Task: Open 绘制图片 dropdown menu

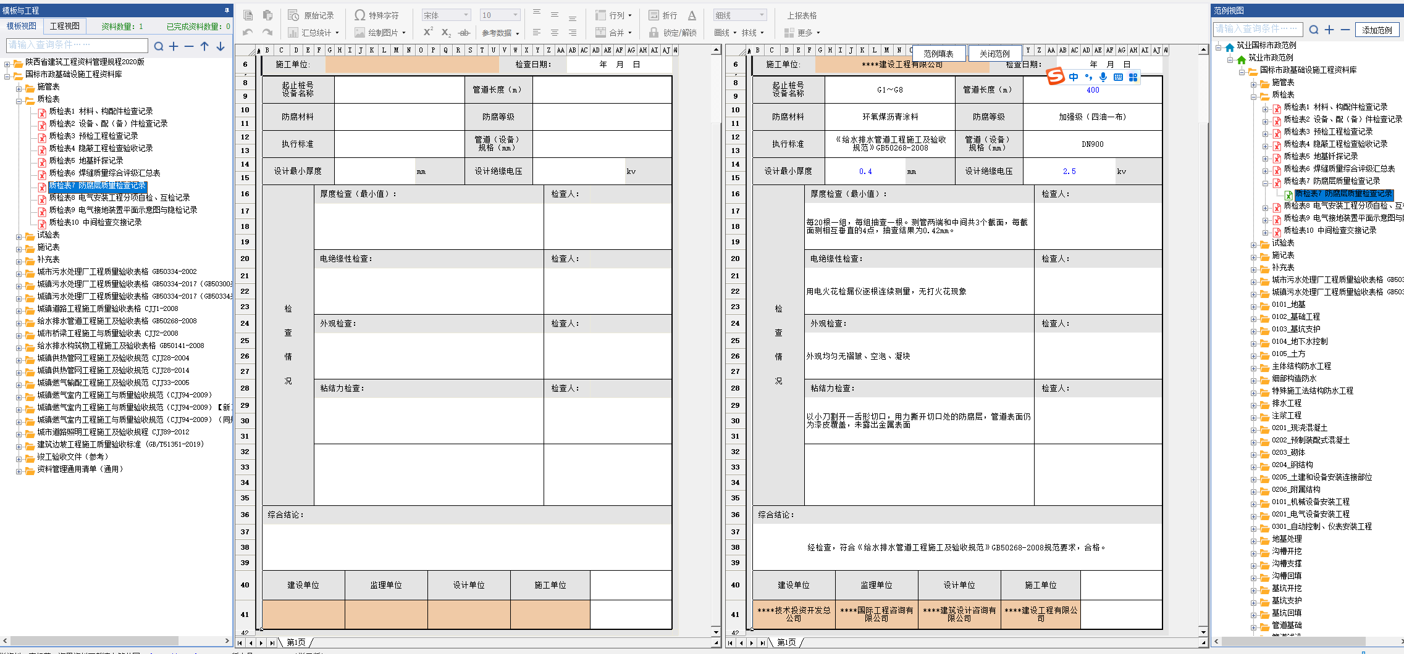Action: (380, 33)
